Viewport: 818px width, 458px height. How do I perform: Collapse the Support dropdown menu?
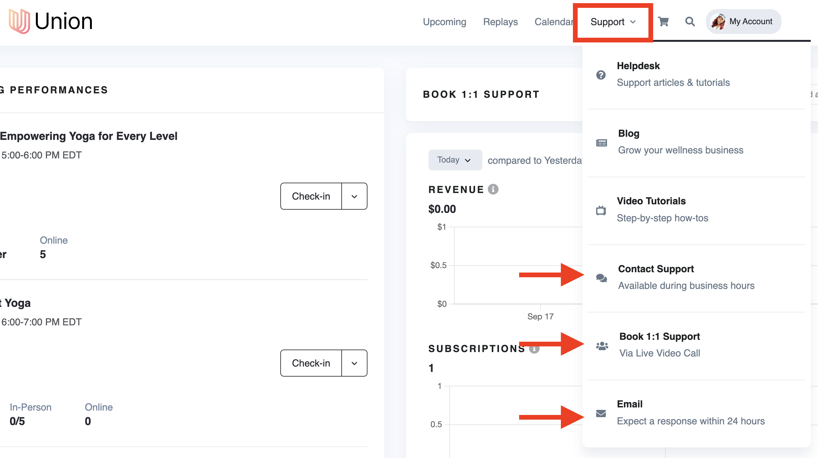coord(613,22)
